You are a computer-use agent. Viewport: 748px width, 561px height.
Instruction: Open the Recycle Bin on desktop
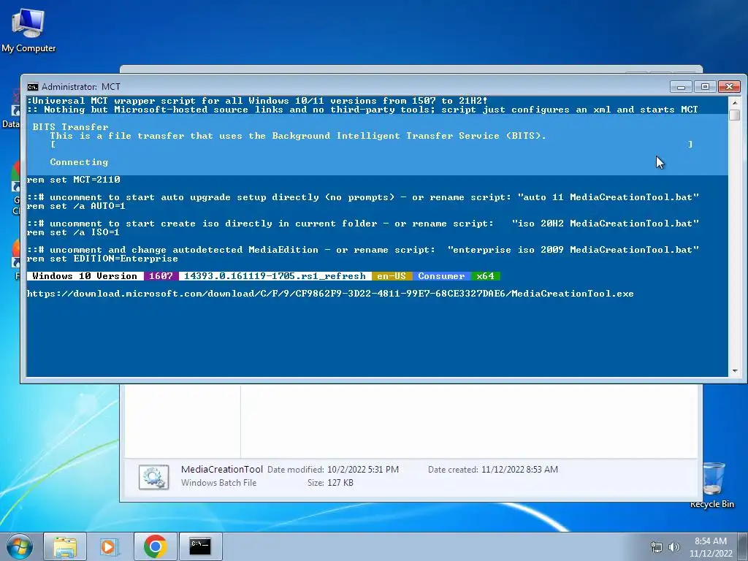713,485
